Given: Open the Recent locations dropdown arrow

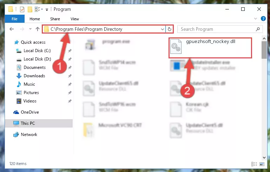Looking at the screenshot, I should 30,29.
